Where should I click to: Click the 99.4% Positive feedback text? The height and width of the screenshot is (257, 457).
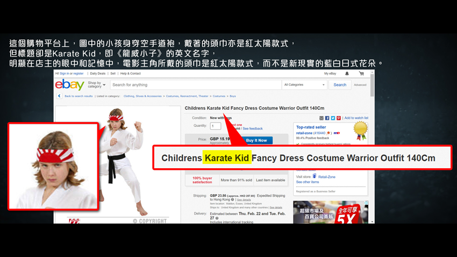[x=312, y=138]
